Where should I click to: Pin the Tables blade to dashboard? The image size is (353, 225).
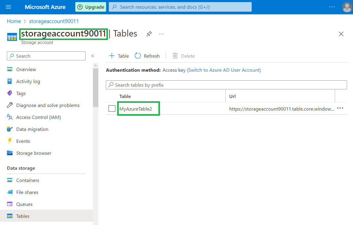click(x=149, y=34)
